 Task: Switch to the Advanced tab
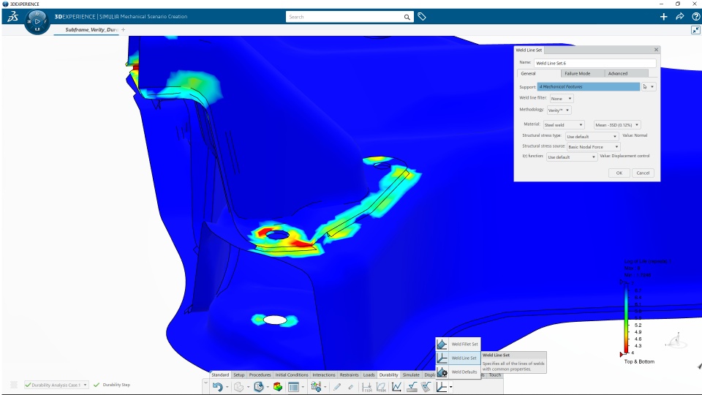tap(625, 73)
